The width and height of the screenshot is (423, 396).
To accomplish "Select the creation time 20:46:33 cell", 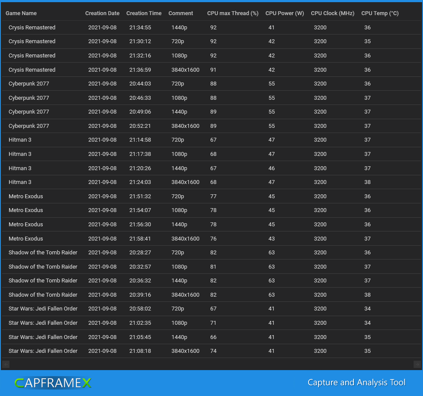I will coord(140,98).
